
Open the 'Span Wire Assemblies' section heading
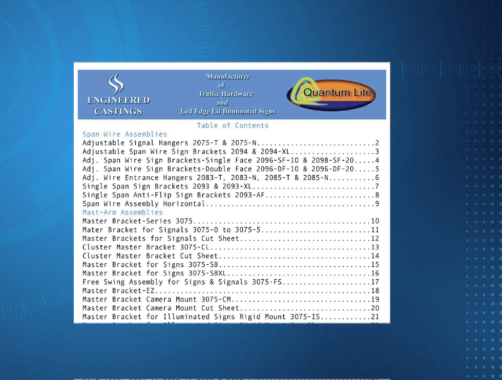[124, 134]
